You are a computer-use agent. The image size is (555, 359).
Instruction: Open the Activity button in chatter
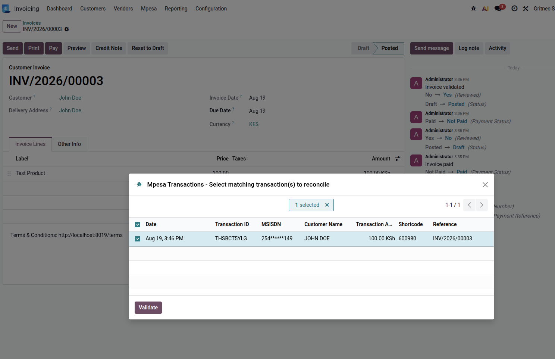click(498, 48)
